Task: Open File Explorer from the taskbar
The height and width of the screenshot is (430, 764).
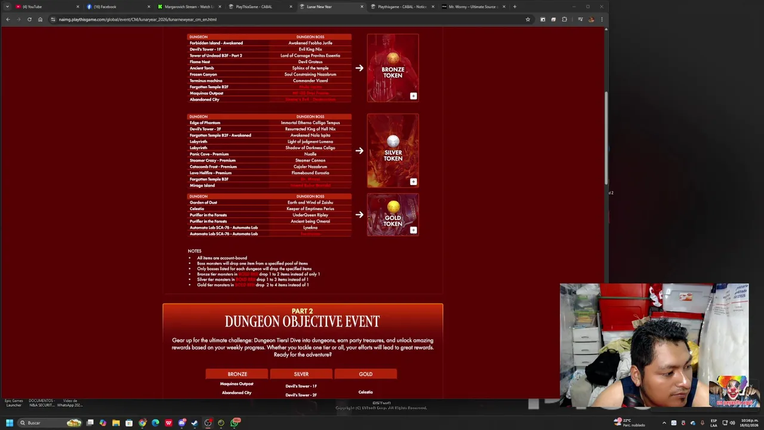Action: click(116, 423)
